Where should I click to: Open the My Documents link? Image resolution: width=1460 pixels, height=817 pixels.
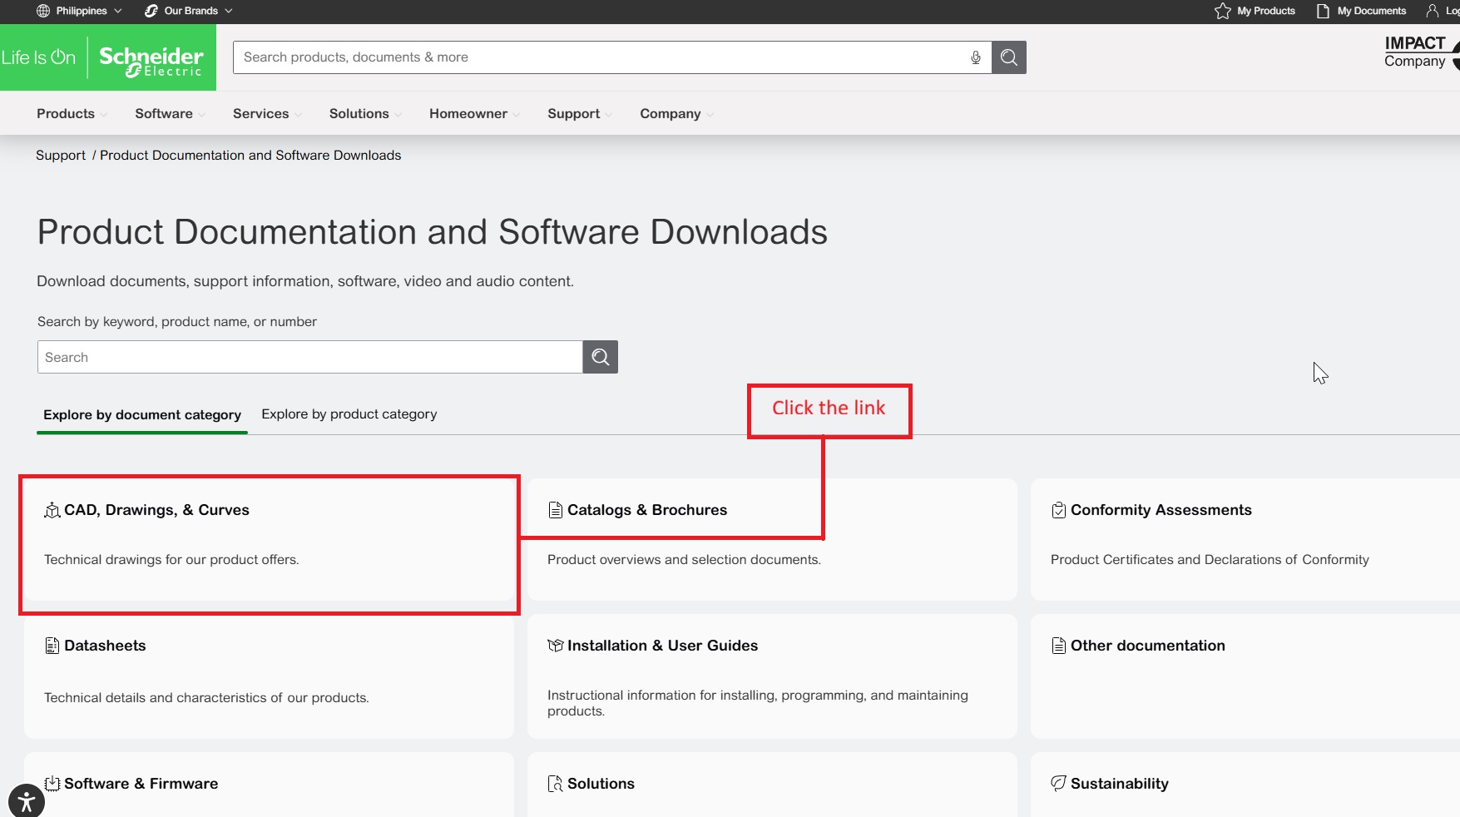pos(1372,11)
